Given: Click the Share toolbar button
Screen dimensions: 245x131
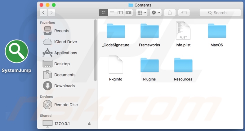Looking at the screenshot, I should click(170, 13).
